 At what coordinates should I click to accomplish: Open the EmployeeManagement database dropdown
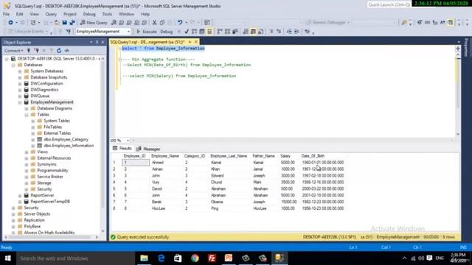coord(128,32)
